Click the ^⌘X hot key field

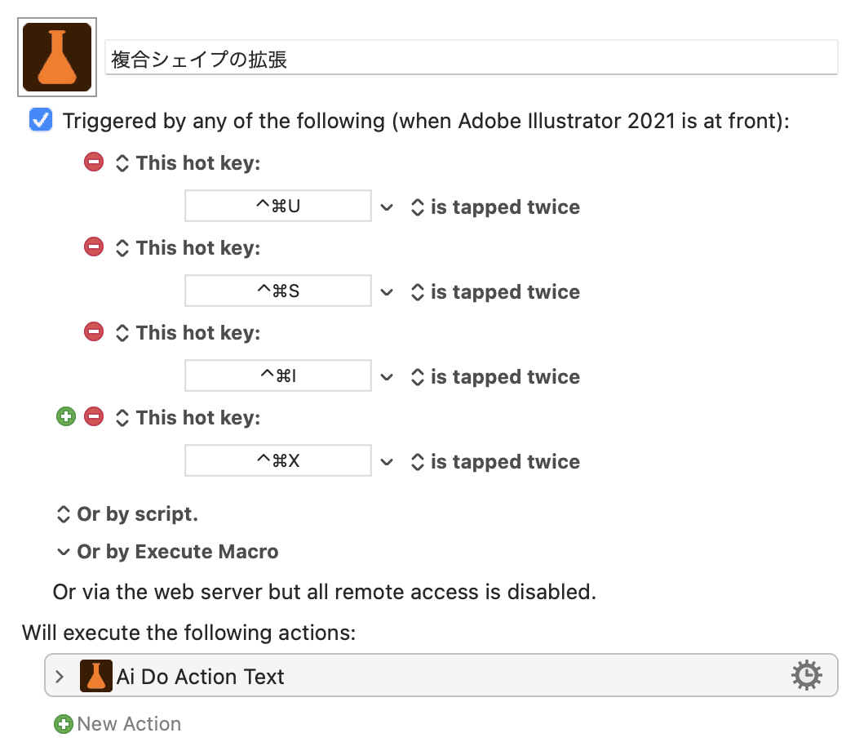(x=278, y=460)
